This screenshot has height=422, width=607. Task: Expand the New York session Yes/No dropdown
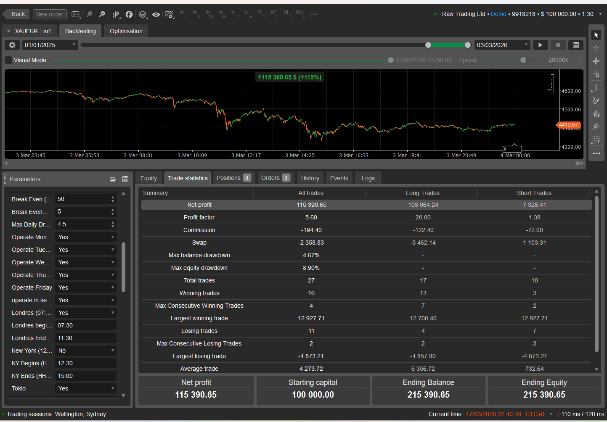pyautogui.click(x=85, y=351)
